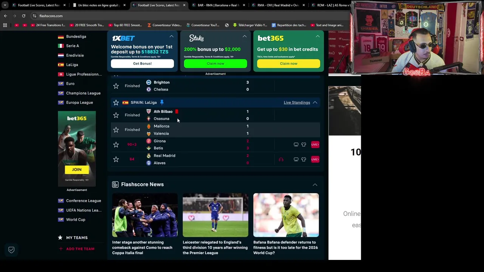Open the Bafana Bafana defender news thumbnail
Screen dimensions: 484x272
(286, 215)
